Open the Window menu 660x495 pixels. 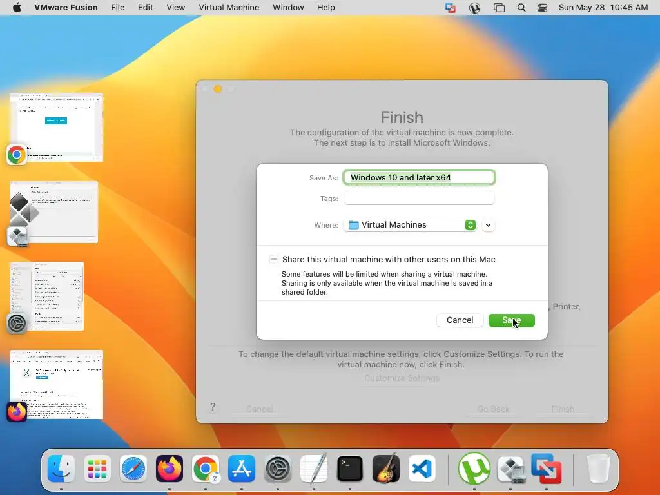tap(288, 8)
